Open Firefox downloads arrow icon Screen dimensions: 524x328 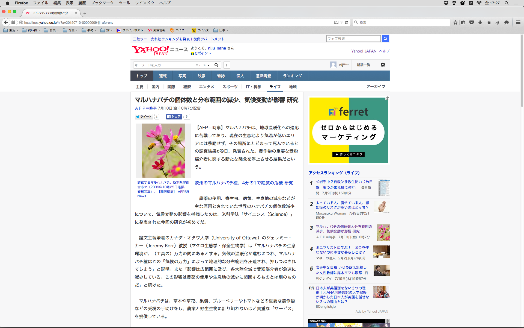(x=480, y=22)
